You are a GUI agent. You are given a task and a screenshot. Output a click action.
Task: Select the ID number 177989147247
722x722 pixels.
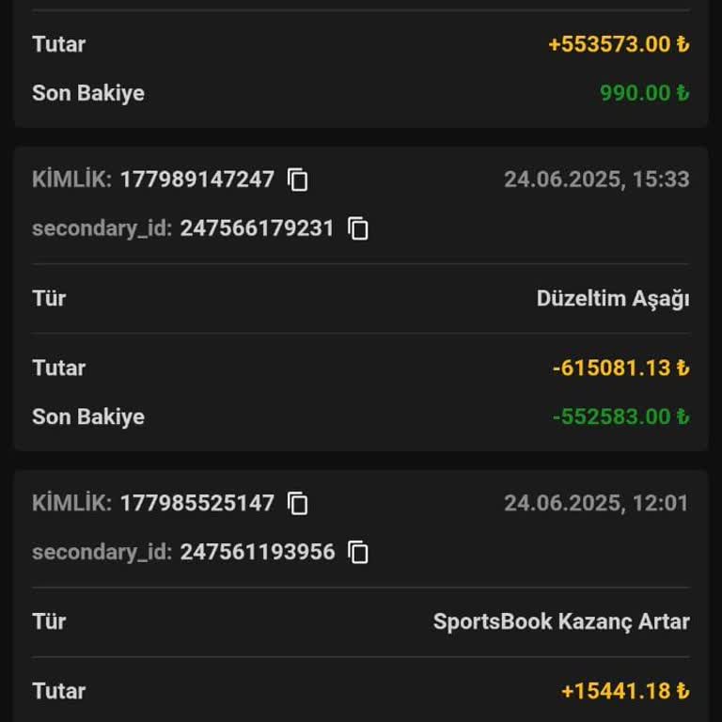pos(196,180)
